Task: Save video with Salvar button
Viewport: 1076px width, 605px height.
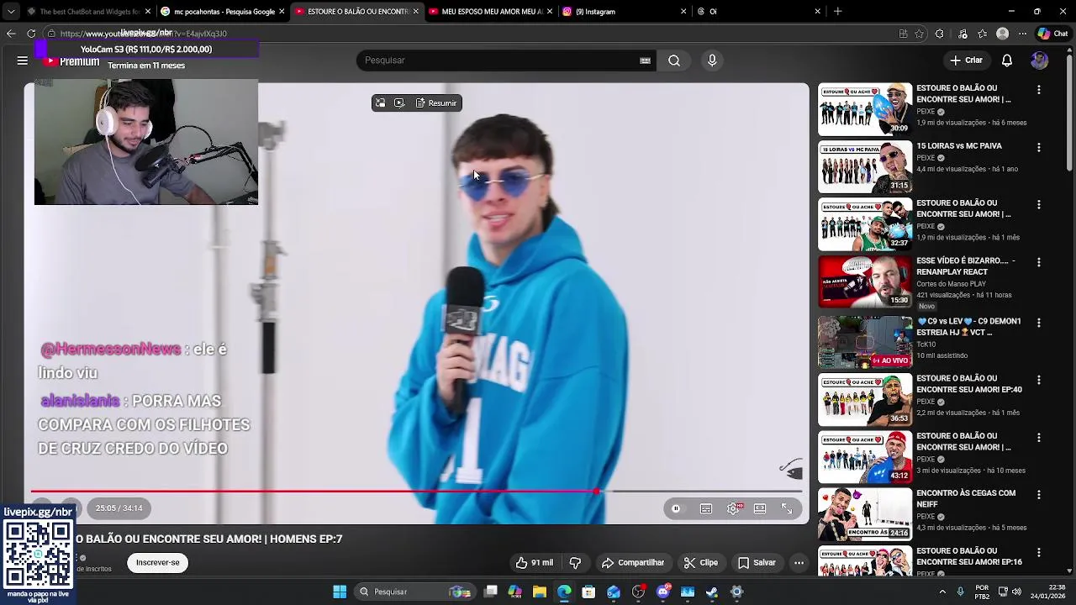Action: pyautogui.click(x=757, y=563)
